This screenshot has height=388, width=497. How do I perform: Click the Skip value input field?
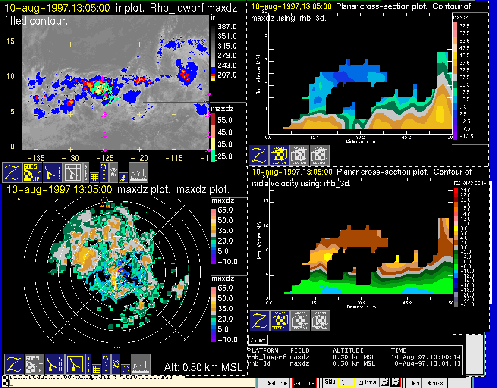[x=346, y=382]
